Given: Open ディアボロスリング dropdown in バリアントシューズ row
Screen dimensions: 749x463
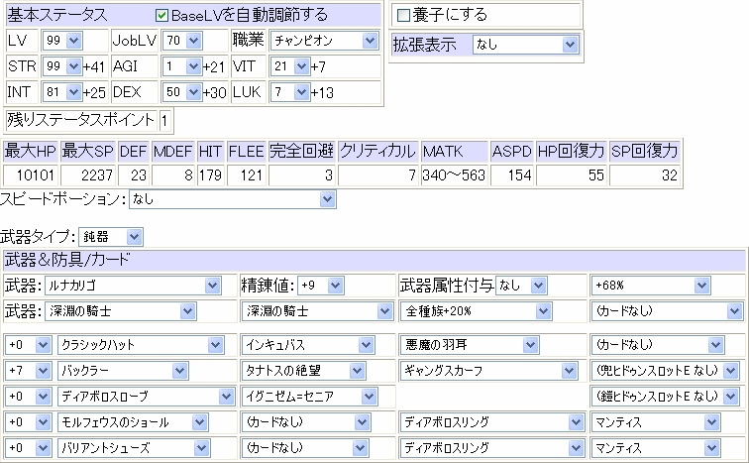Looking at the screenshot, I should click(x=492, y=448).
